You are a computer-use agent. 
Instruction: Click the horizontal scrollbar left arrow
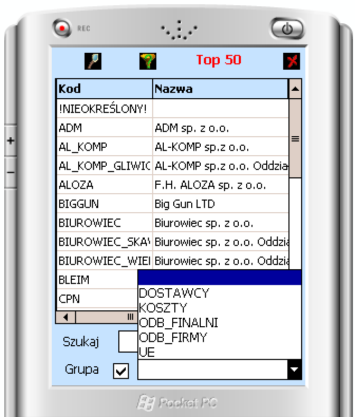click(x=66, y=317)
